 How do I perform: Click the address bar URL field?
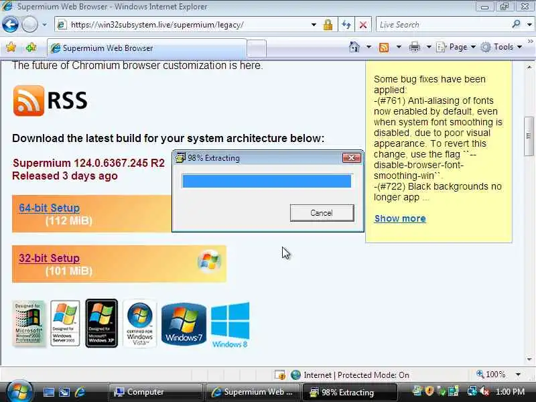coord(186,25)
